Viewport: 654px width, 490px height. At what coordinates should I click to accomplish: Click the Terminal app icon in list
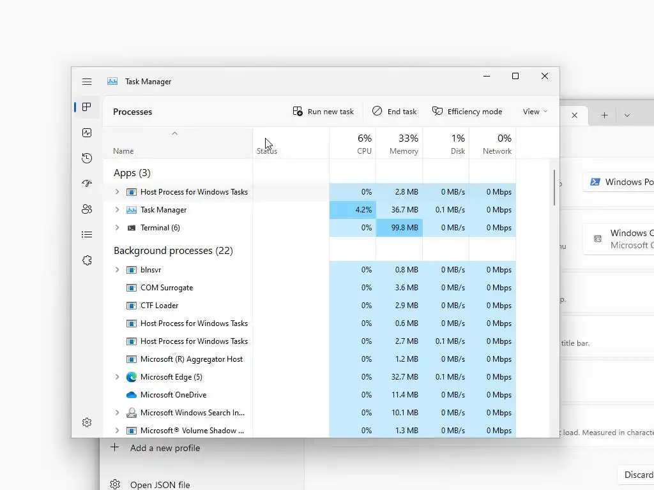tap(132, 228)
